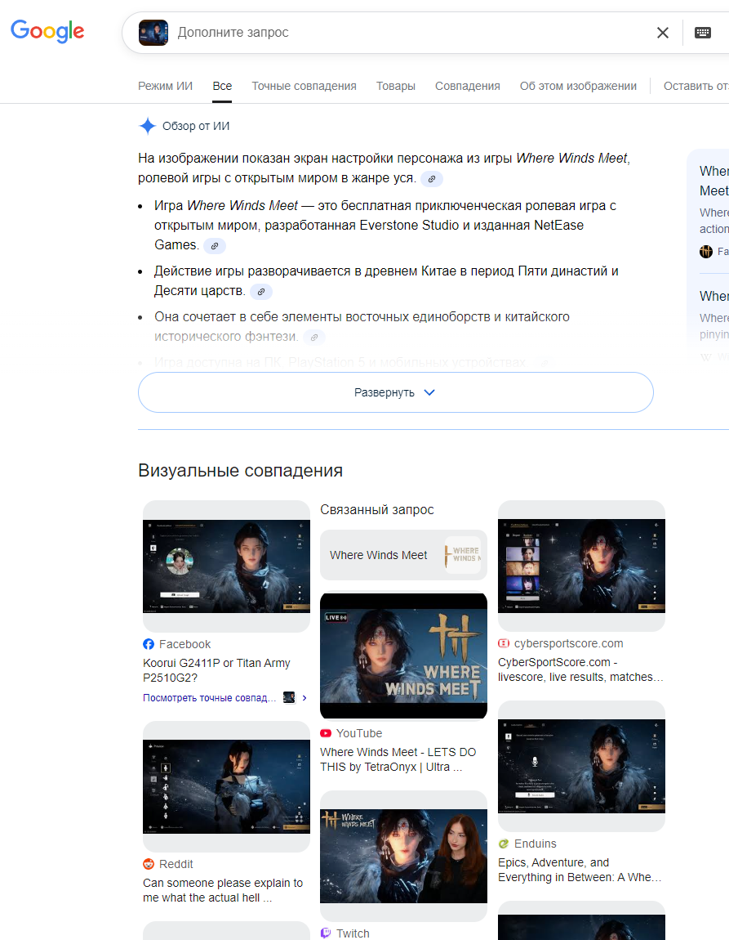Viewport: 729px width, 940px height.
Task: Click "Посмотреть точные совпад..." link
Action: pos(210,698)
